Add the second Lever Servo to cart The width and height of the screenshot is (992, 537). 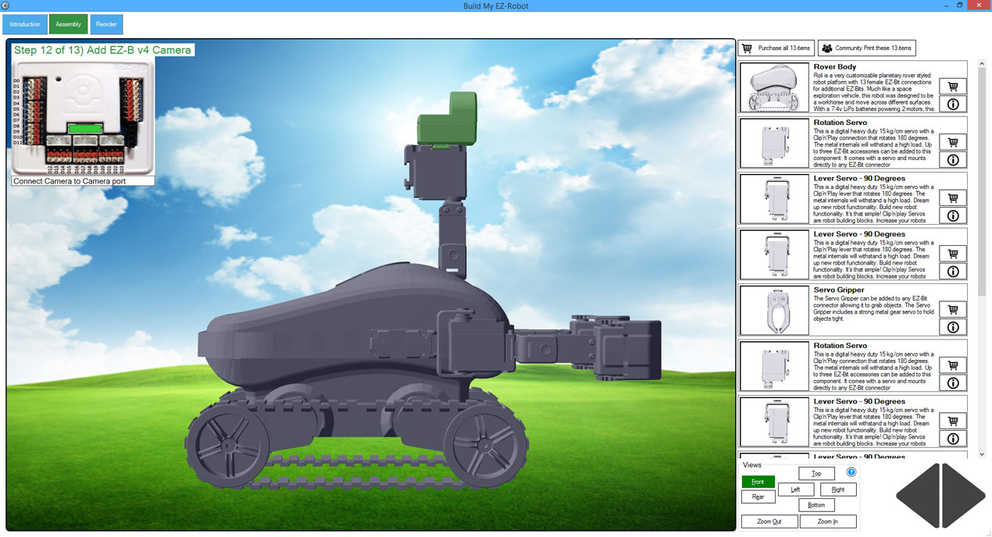[x=953, y=254]
